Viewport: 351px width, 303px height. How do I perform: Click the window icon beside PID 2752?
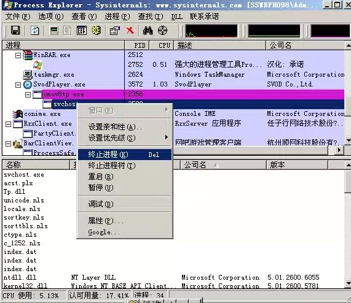[37, 65]
